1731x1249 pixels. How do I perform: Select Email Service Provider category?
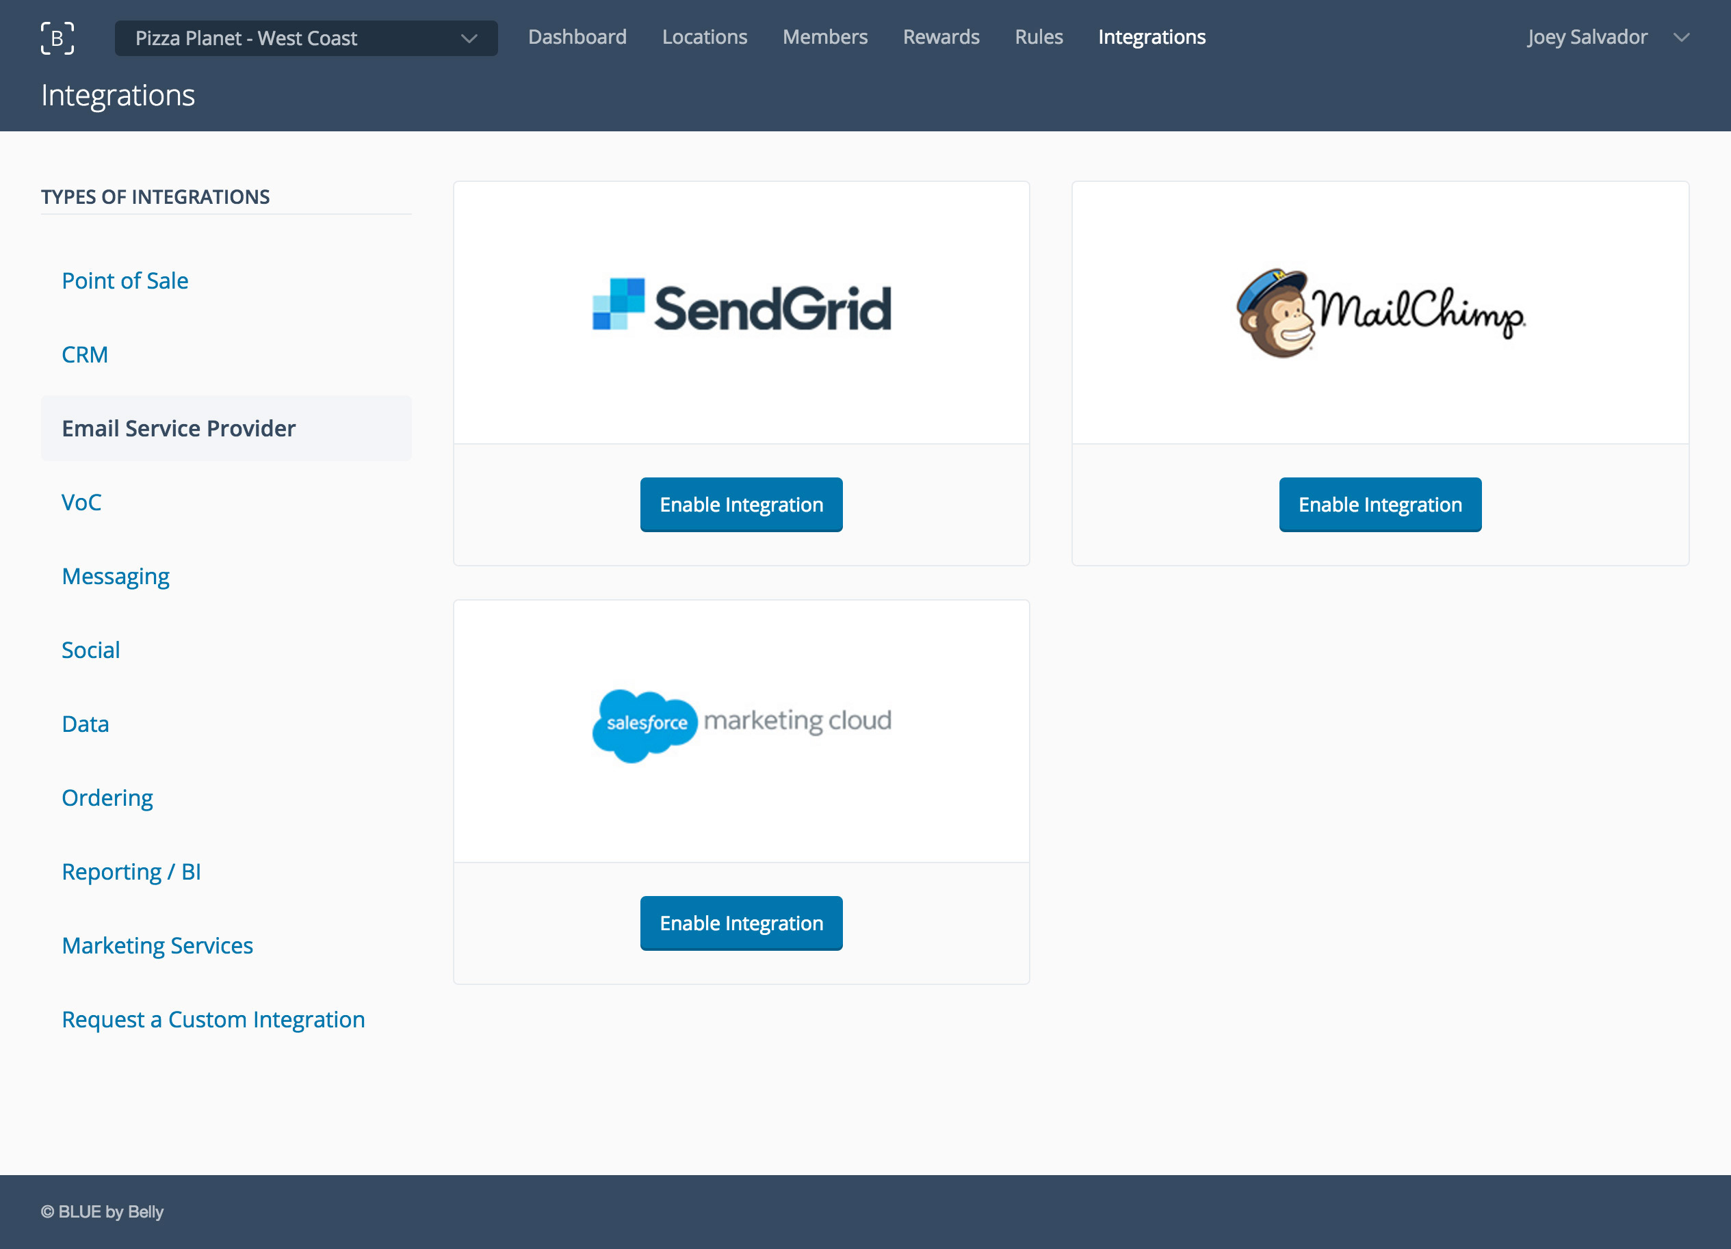click(x=226, y=428)
